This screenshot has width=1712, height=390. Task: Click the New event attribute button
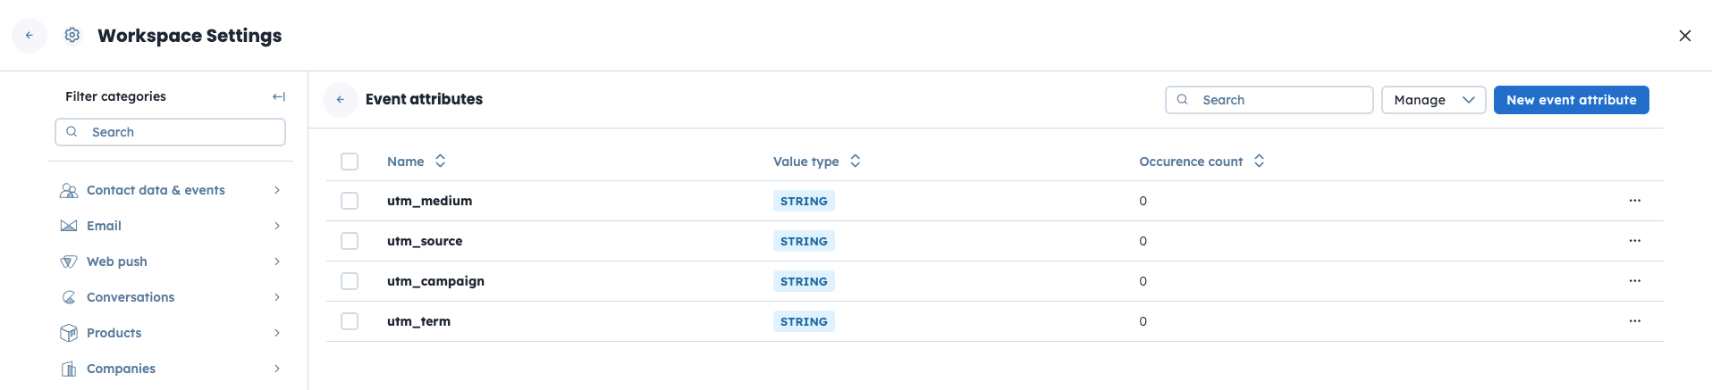point(1571,100)
